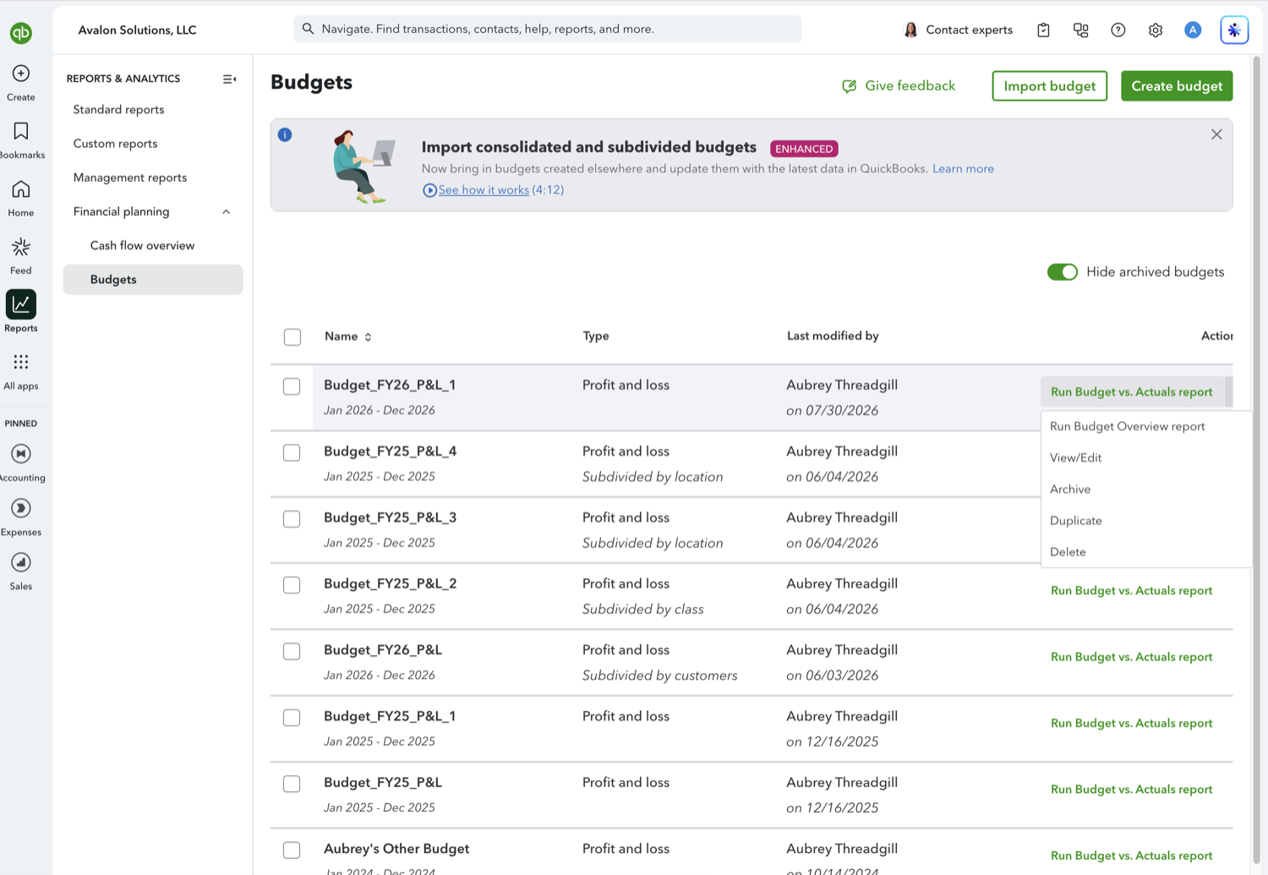Toggle Hide archived budgets switch
This screenshot has height=875, width=1268.
(x=1063, y=272)
